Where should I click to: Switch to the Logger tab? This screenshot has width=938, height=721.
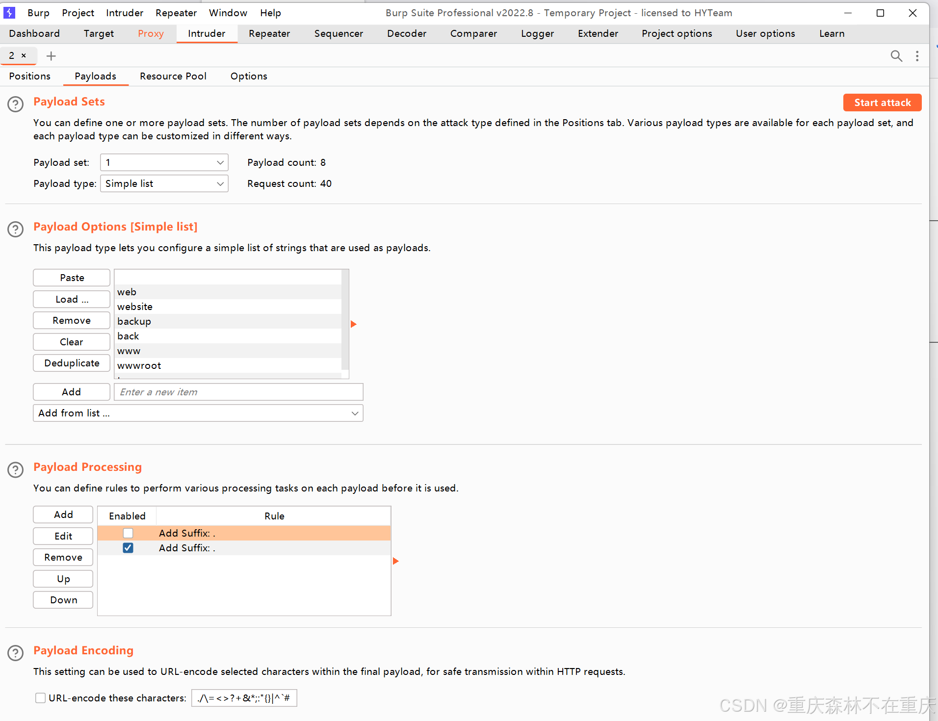pyautogui.click(x=537, y=33)
